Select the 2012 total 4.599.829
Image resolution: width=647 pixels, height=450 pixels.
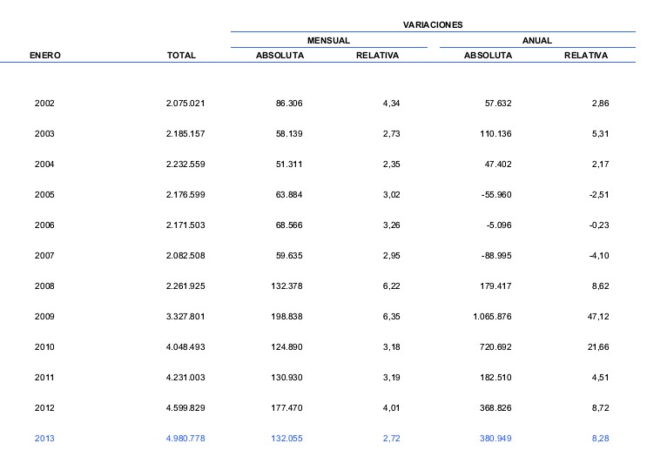click(185, 408)
